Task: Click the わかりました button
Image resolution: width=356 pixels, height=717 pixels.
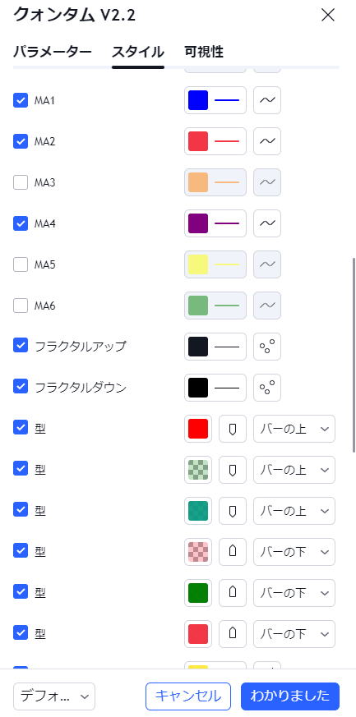Action: coord(290,696)
